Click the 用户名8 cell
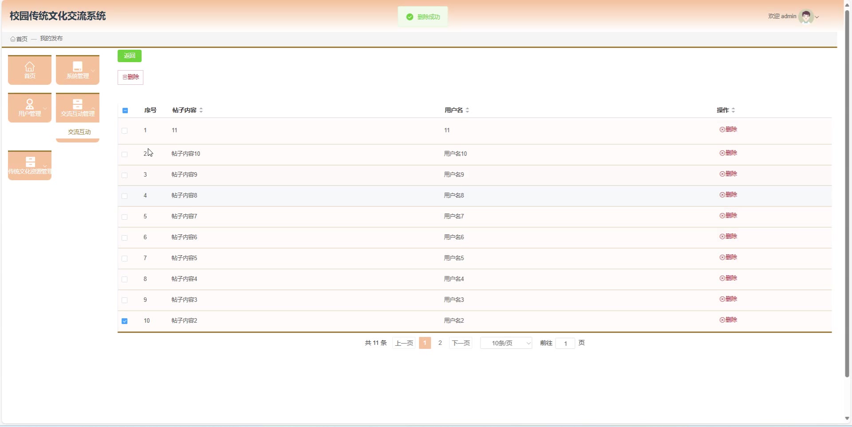 [454, 196]
